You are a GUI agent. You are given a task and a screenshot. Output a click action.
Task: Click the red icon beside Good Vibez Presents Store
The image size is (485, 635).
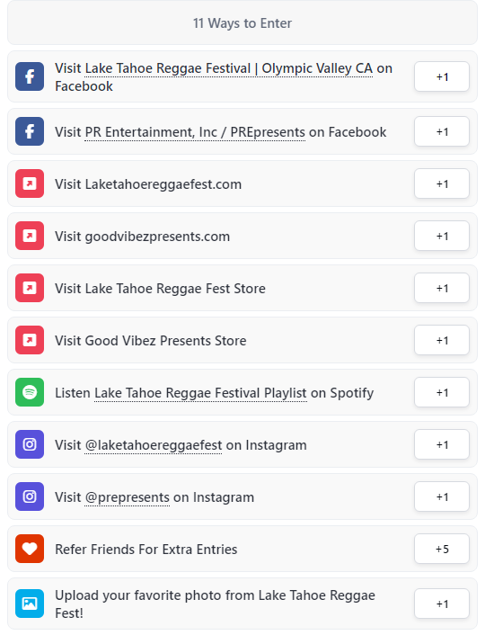pyautogui.click(x=30, y=340)
